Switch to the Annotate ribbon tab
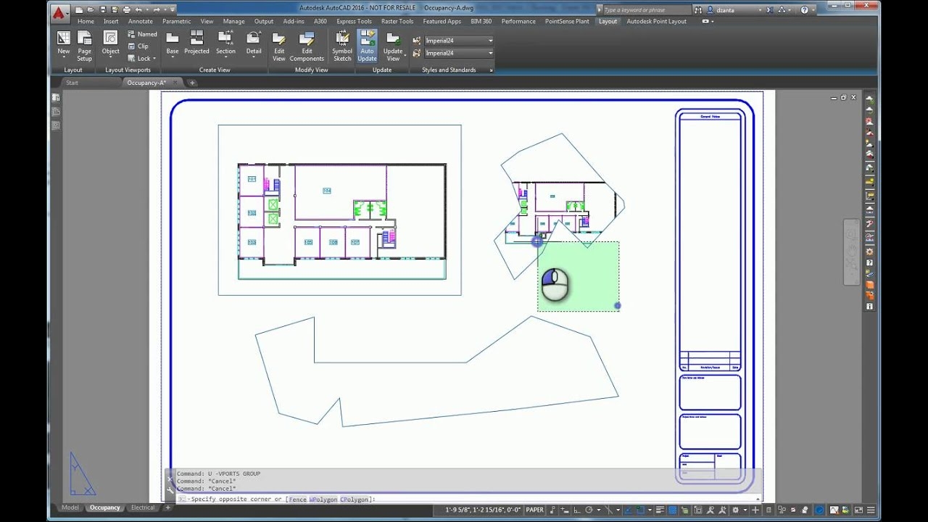 click(x=141, y=22)
